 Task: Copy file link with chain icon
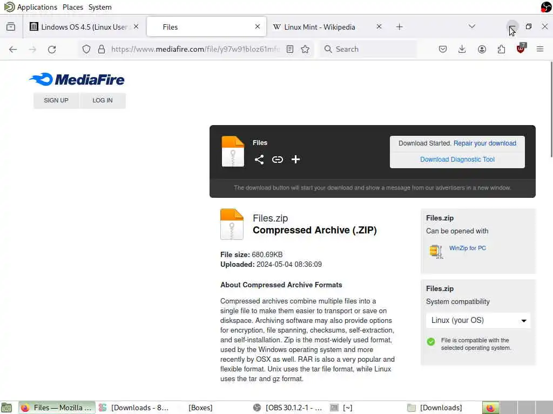277,160
